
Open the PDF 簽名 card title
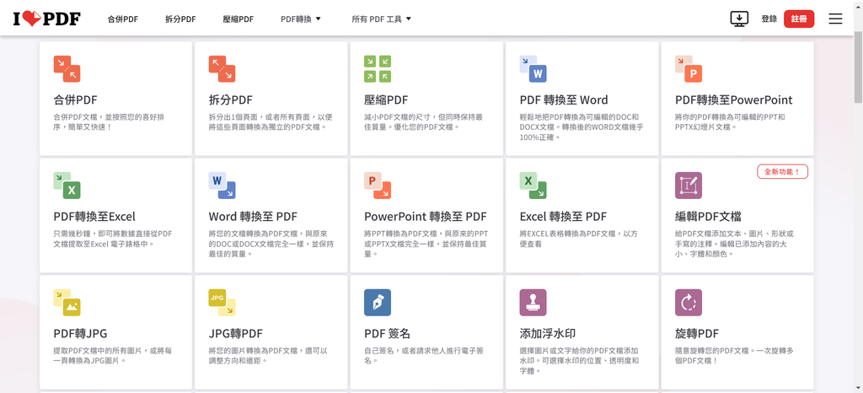tap(387, 334)
